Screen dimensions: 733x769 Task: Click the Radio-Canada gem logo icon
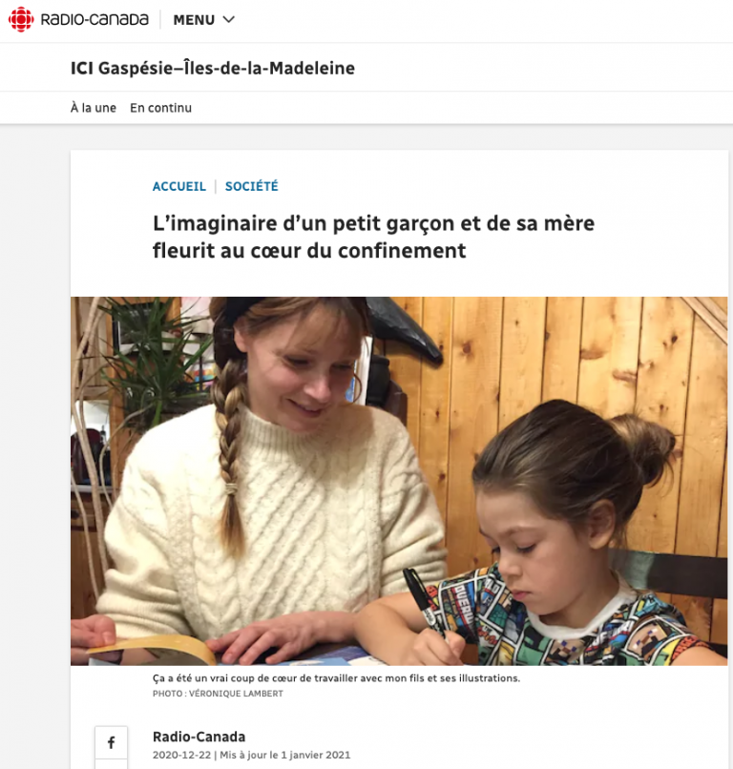(21, 20)
